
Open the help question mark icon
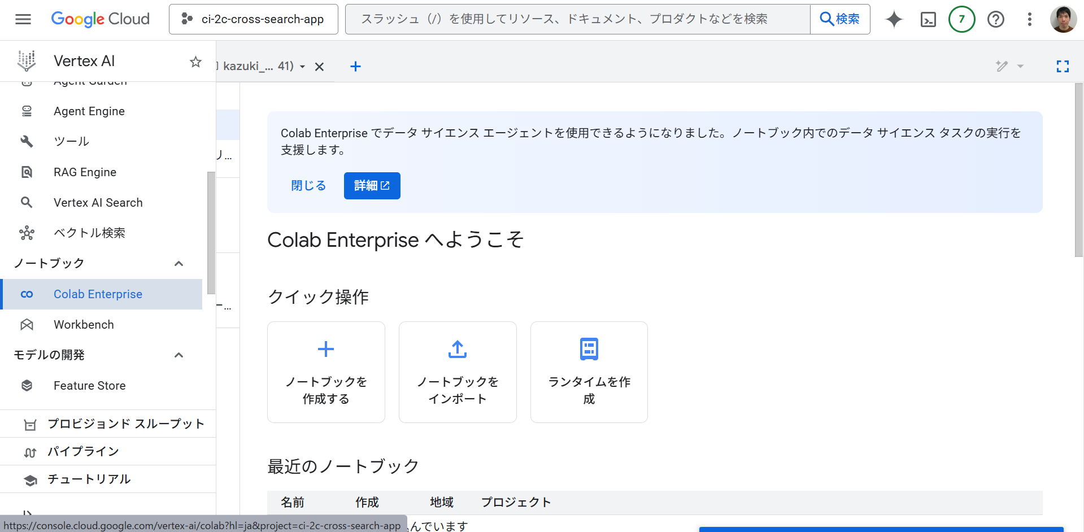pos(995,19)
